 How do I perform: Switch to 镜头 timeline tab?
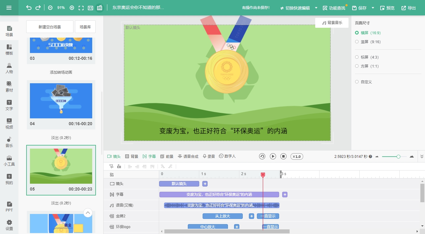click(114, 156)
